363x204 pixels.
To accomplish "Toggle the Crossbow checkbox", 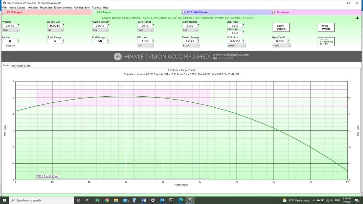I will (x=273, y=12).
